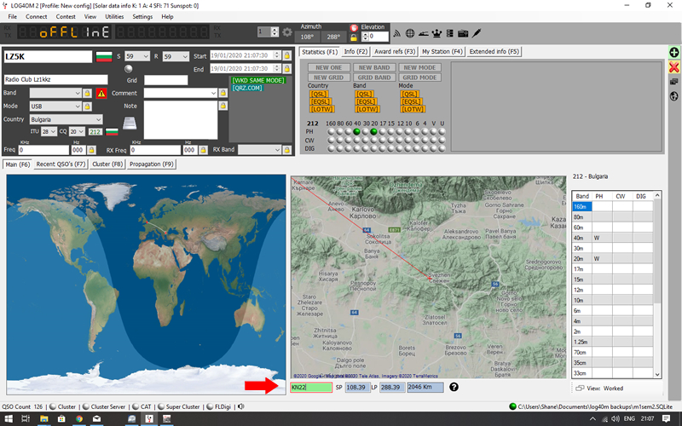The width and height of the screenshot is (682, 426).
Task: Toggle the Comment field lock
Action: tap(223, 93)
